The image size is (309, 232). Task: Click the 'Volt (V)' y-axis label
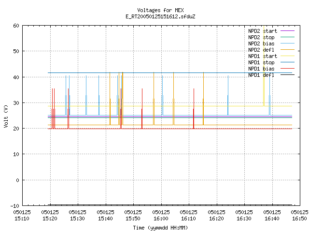point(6,116)
